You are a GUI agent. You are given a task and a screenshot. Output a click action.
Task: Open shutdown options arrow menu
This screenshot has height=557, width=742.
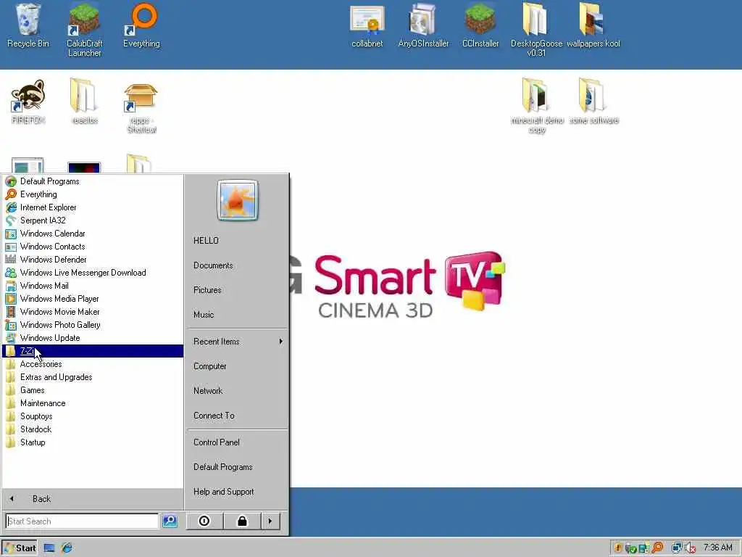[x=270, y=521]
